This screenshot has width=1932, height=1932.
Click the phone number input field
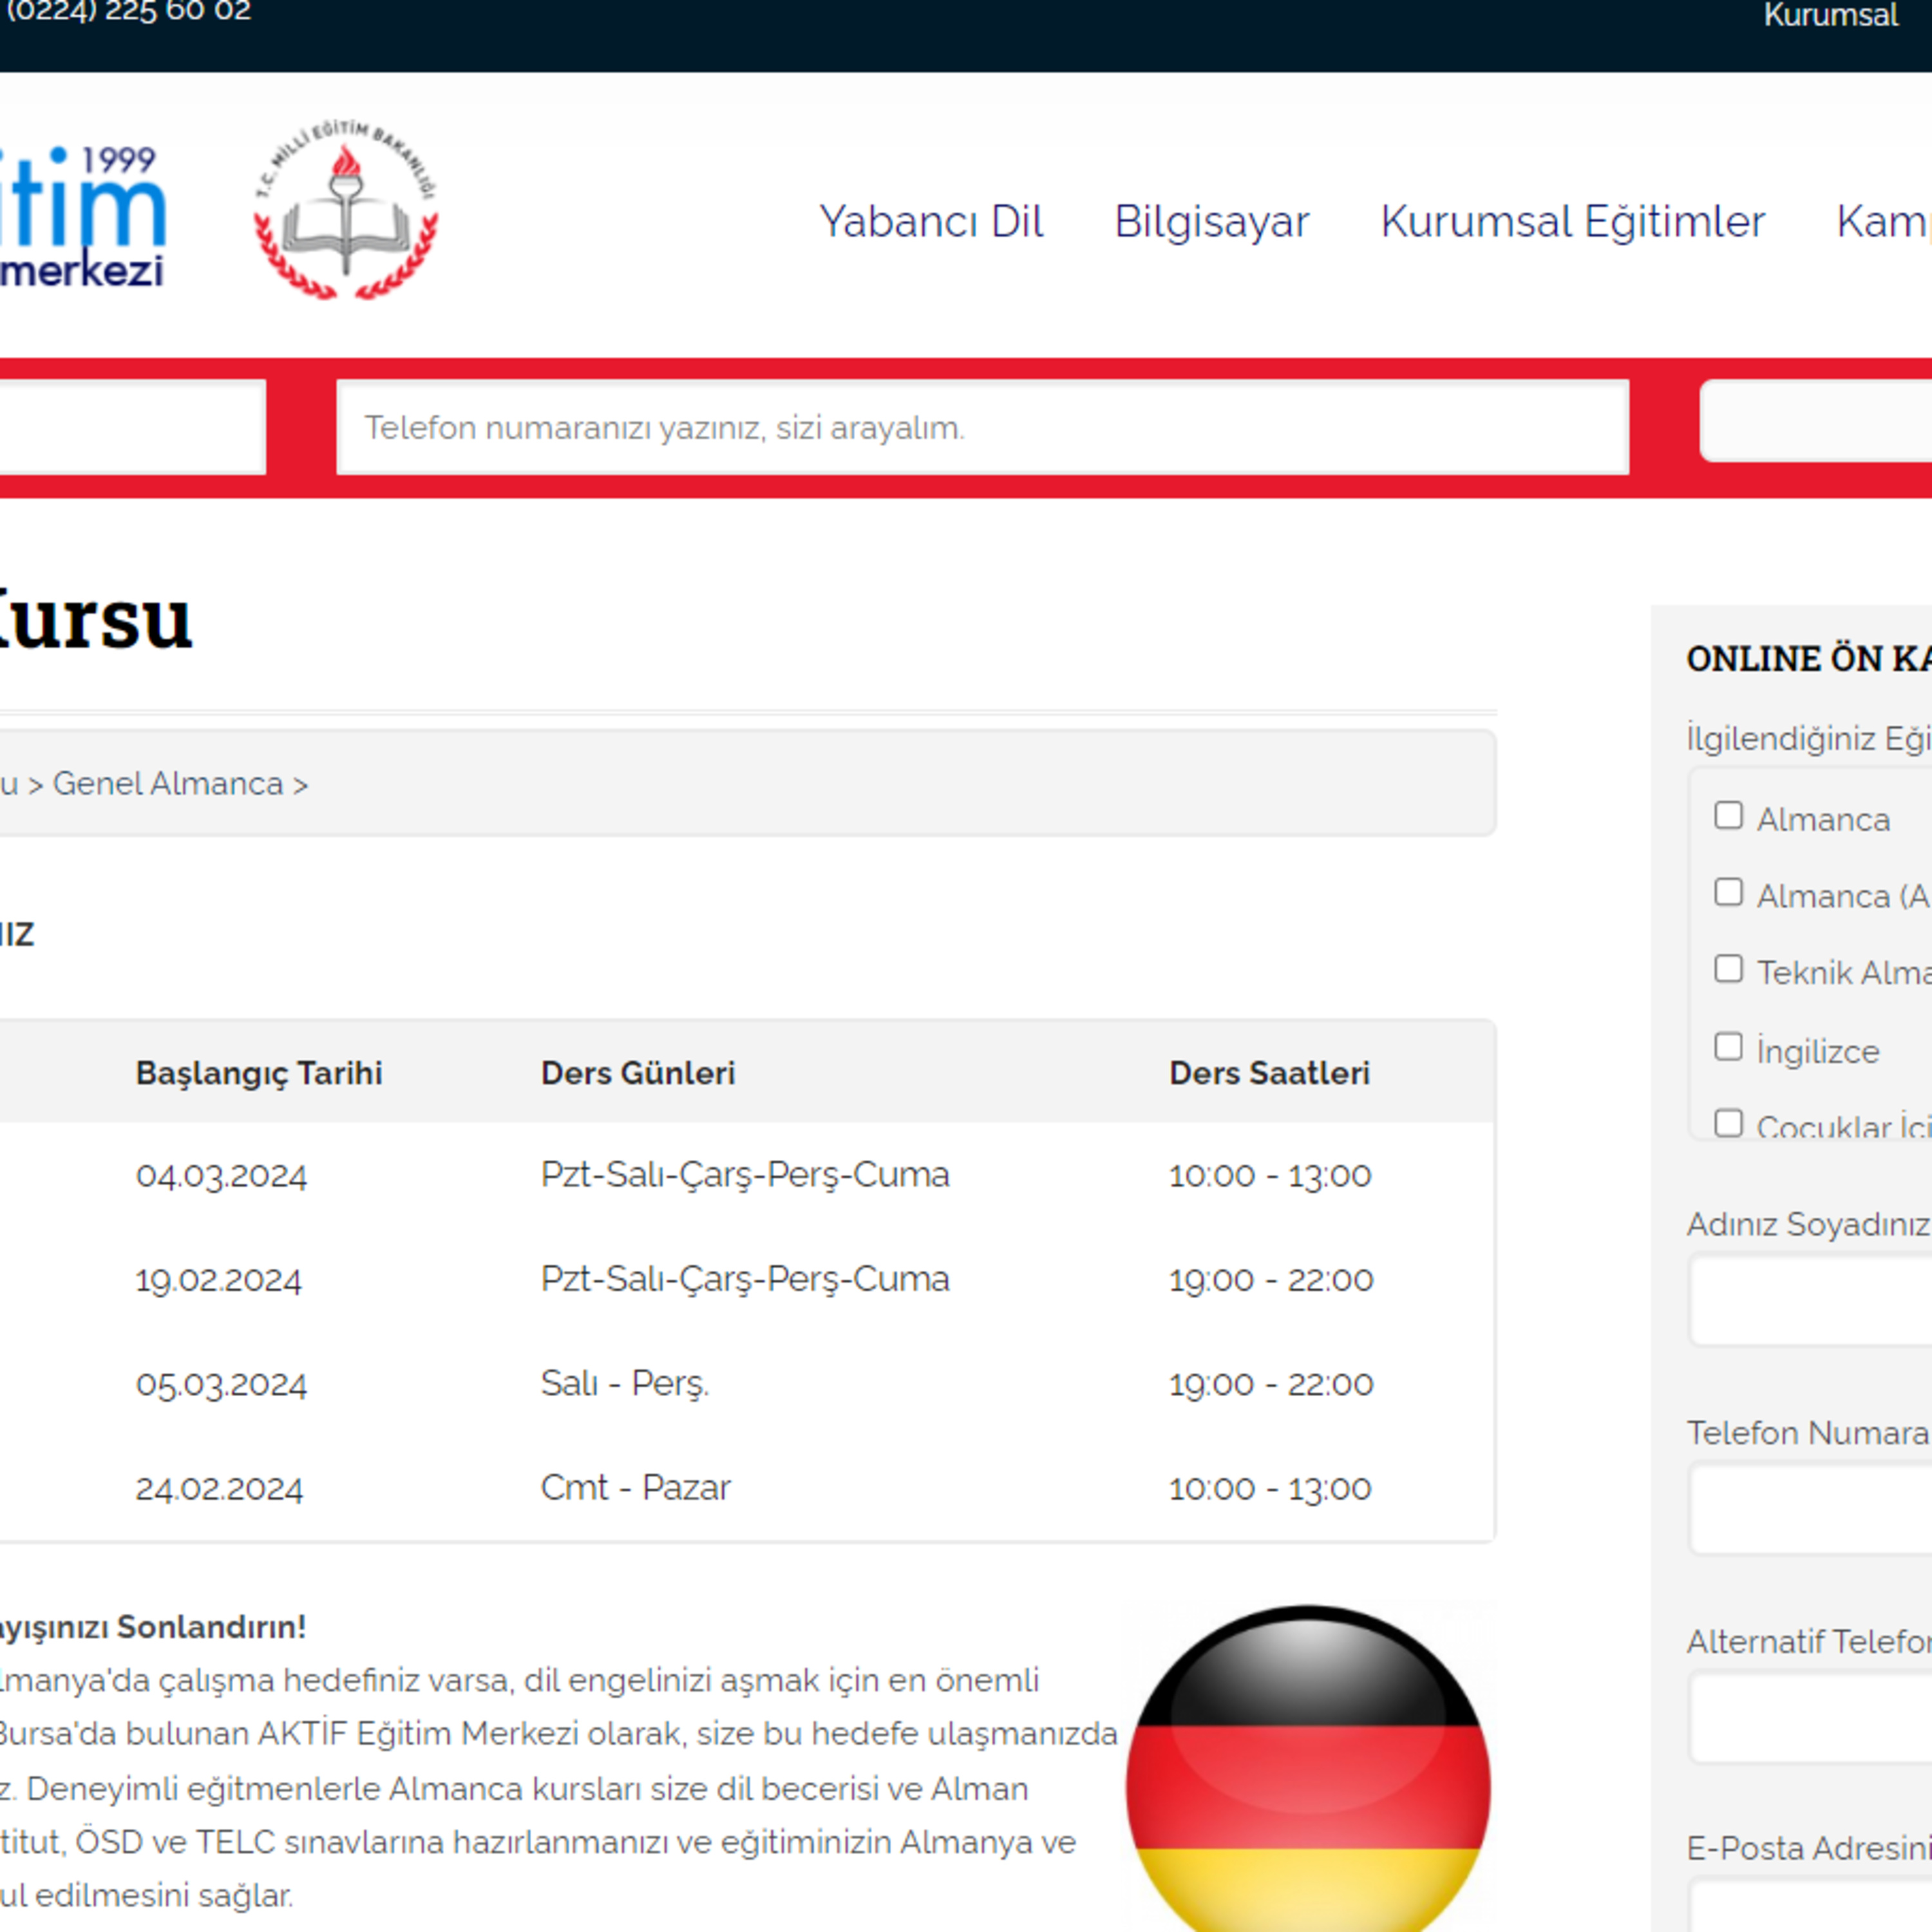(982, 427)
